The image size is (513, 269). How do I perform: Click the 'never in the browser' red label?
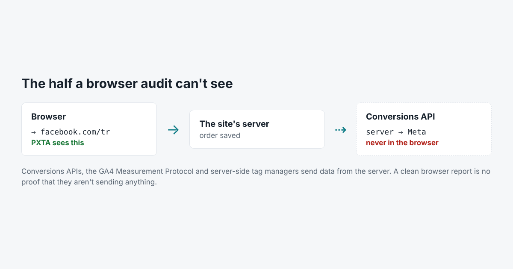(402, 143)
